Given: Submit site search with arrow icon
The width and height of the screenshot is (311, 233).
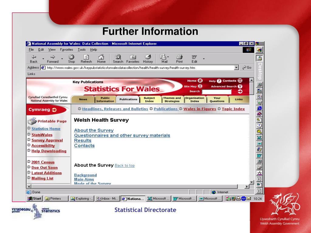Looking at the screenshot, I should [240, 92].
